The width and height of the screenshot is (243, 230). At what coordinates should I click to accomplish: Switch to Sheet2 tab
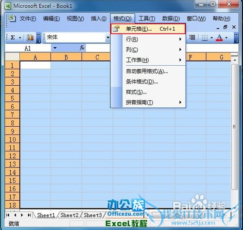pyautogui.click(x=69, y=215)
